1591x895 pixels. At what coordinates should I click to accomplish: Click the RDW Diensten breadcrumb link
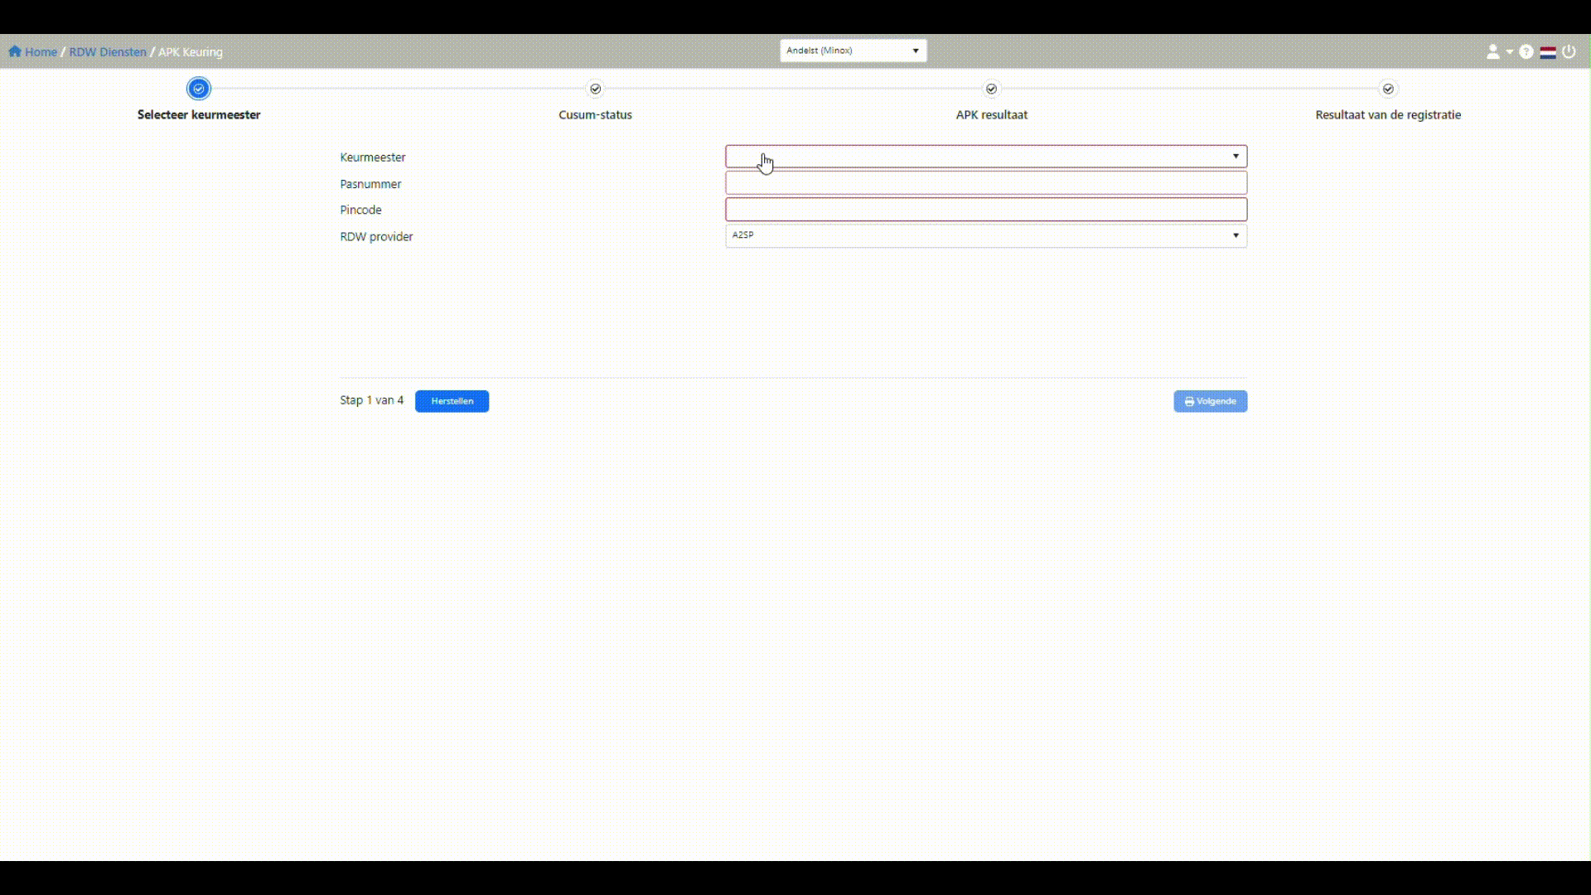108,51
